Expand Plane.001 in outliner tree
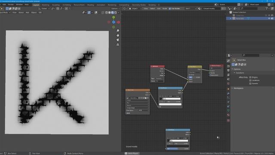This screenshot has width=275, height=155. point(231,19)
